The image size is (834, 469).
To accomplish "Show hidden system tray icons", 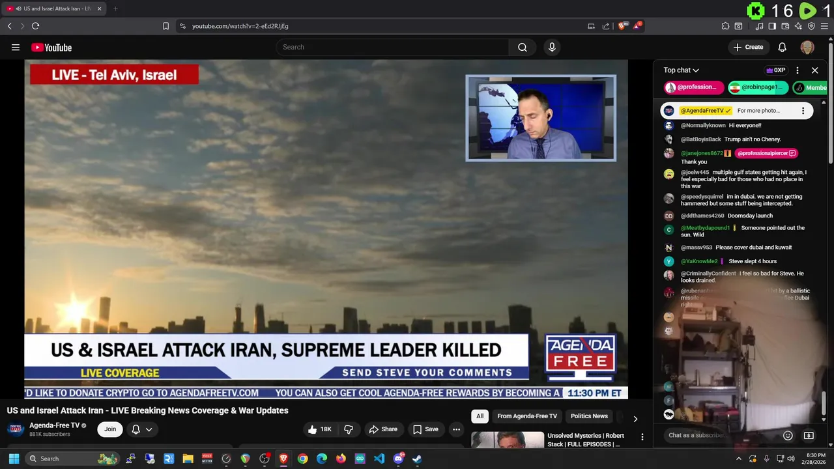I will point(739,459).
